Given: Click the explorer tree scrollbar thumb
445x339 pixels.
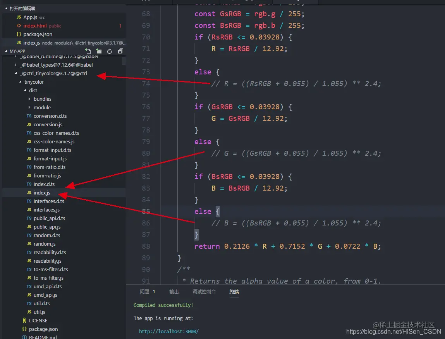Looking at the screenshot, I should (x=124, y=61).
